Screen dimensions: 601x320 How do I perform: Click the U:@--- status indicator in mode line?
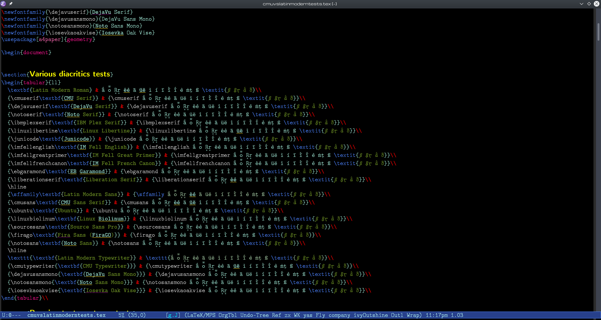[x=11, y=315]
